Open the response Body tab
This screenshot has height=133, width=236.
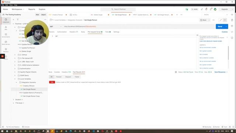[50, 72]
